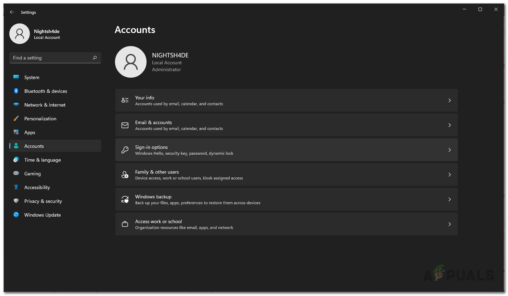Select Time & language in sidebar
Viewport: 508px width, 296px height.
click(43, 160)
